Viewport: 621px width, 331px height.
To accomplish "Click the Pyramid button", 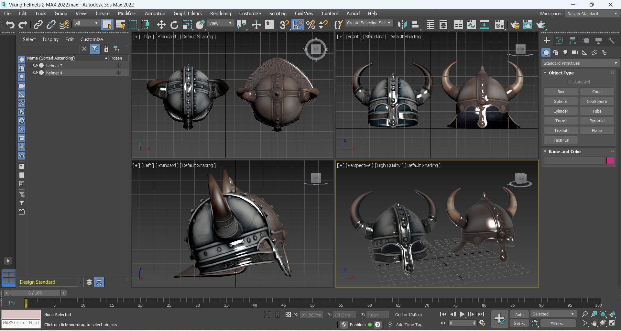I will point(597,121).
